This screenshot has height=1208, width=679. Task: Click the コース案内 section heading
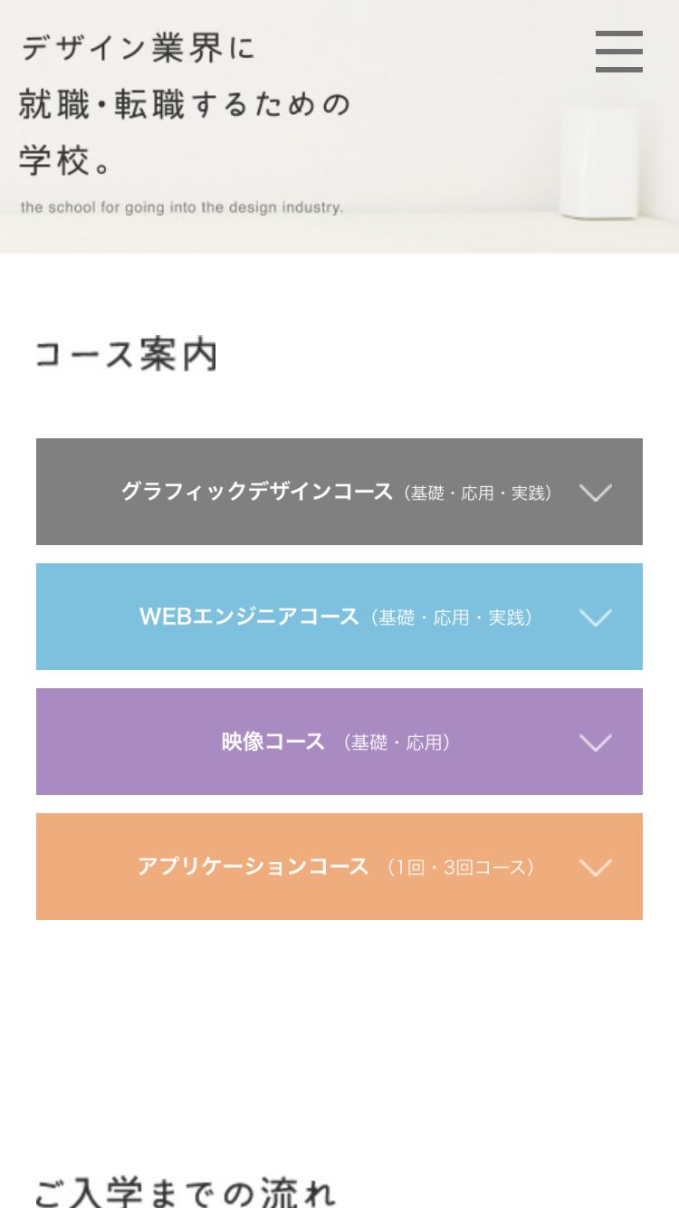click(127, 354)
